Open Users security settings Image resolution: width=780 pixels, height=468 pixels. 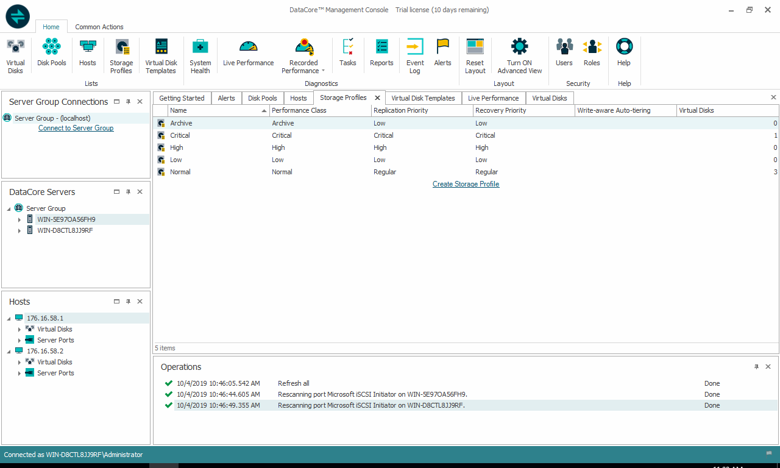point(564,52)
